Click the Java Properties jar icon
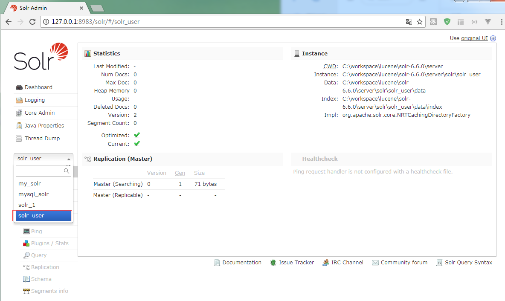The width and height of the screenshot is (505, 301). point(19,126)
